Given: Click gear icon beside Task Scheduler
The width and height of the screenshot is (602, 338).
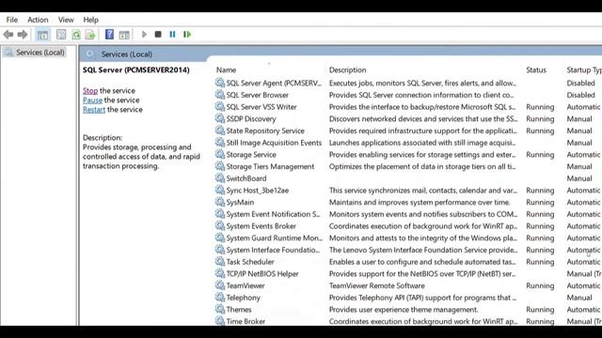Looking at the screenshot, I should [220, 261].
